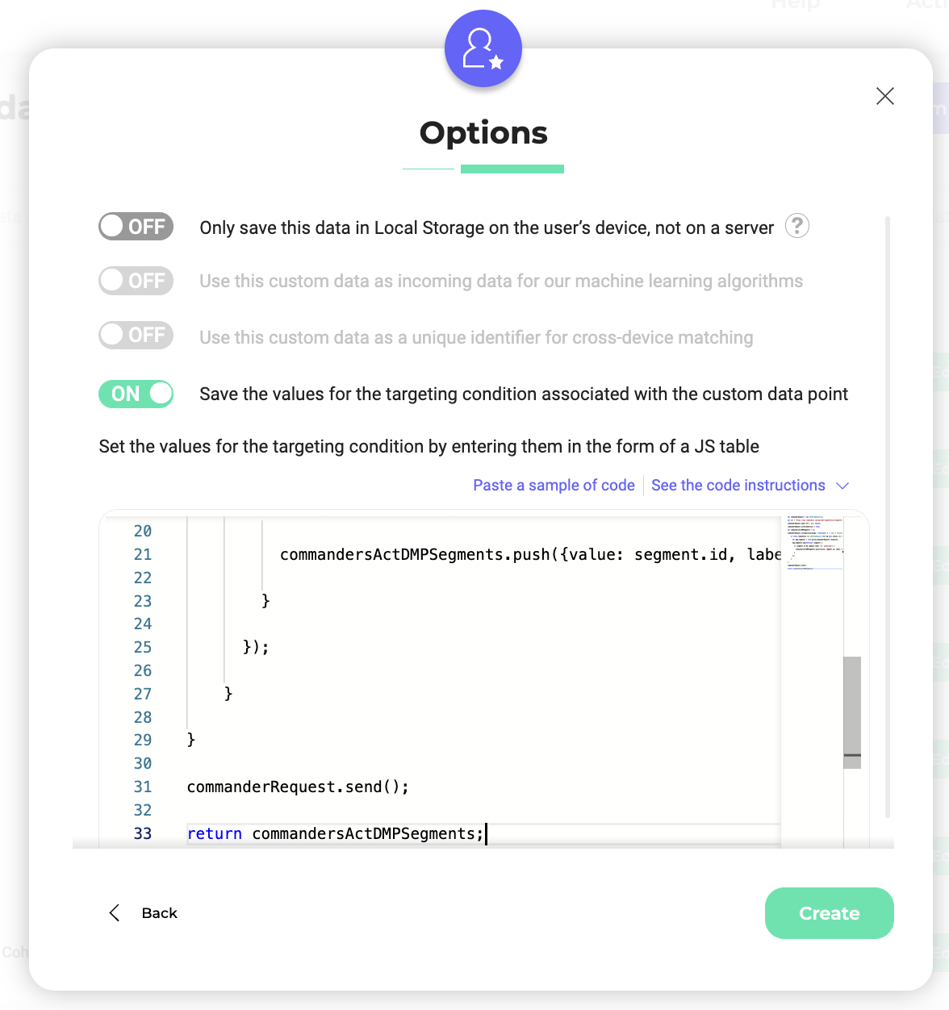Image resolution: width=949 pixels, height=1010 pixels.
Task: Expand See the code instructions
Action: 738,486
